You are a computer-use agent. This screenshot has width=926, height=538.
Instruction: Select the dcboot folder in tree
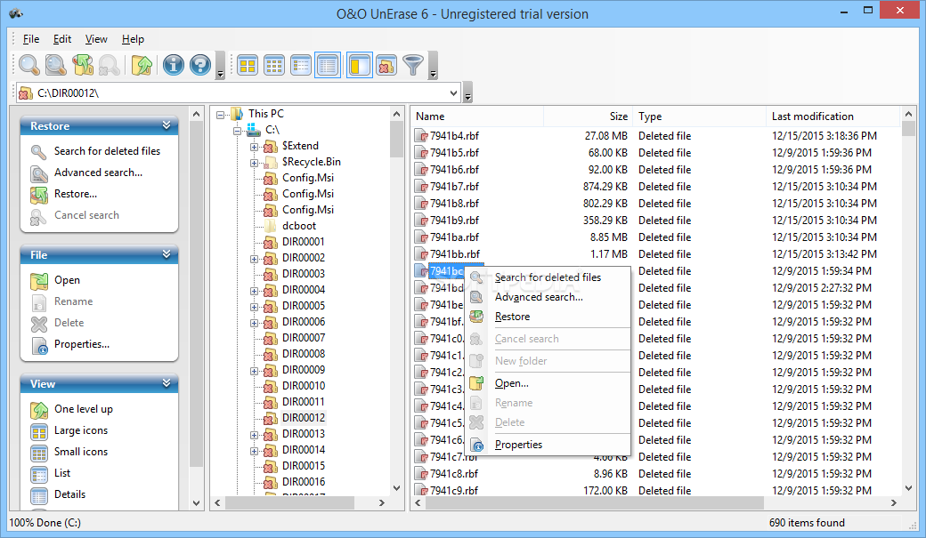(x=299, y=226)
